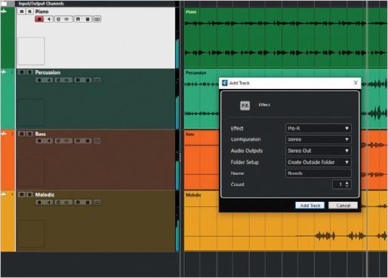Enable Read automation on Melodic track
Screen dimensions: 388x278
(x=78, y=202)
